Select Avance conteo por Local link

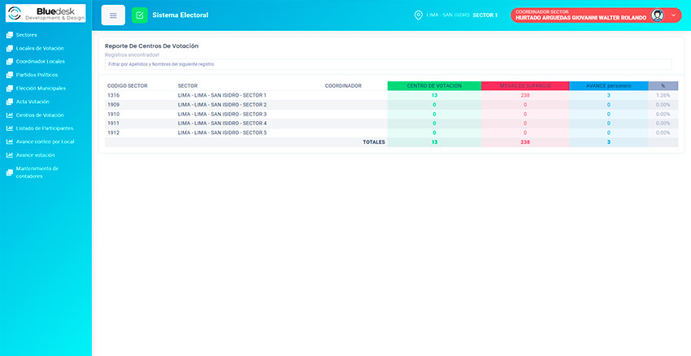coord(45,141)
